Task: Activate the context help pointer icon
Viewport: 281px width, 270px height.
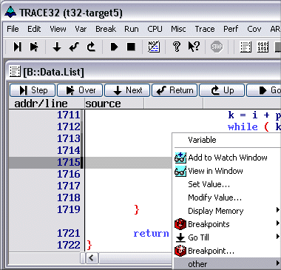Action: point(194,47)
